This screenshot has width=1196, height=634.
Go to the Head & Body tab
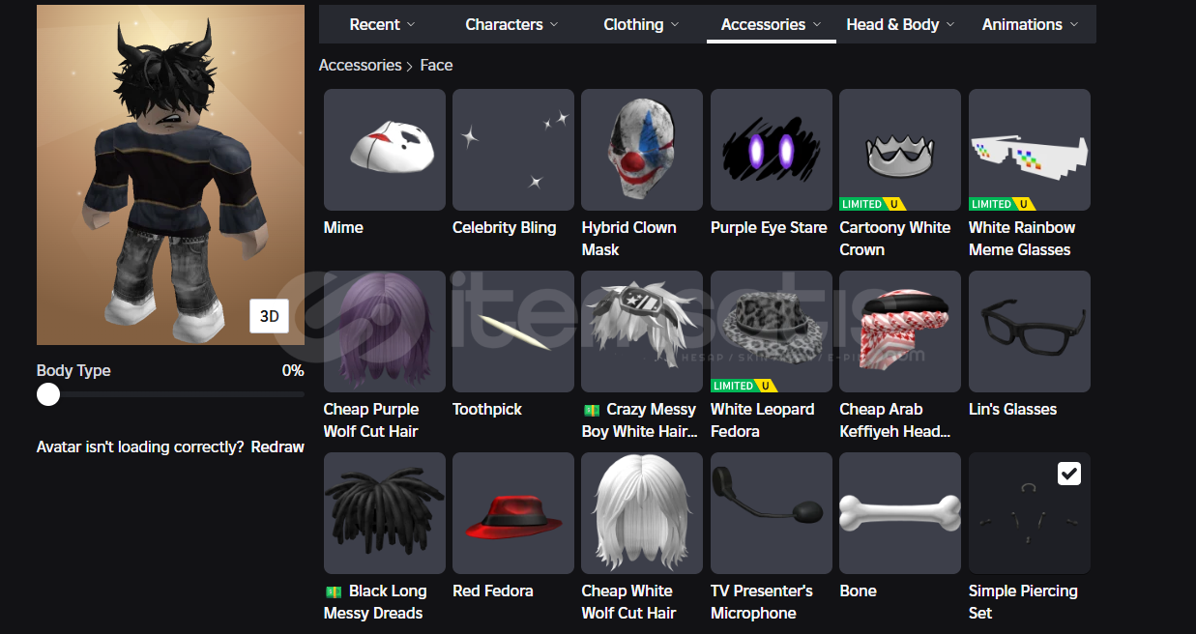coord(900,24)
